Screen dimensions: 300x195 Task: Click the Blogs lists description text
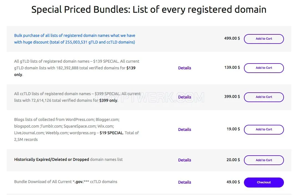76,130
